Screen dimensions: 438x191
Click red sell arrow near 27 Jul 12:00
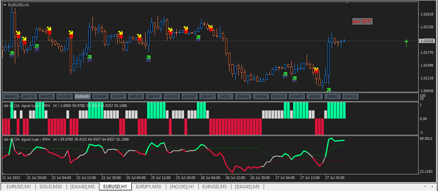[x=316, y=70]
